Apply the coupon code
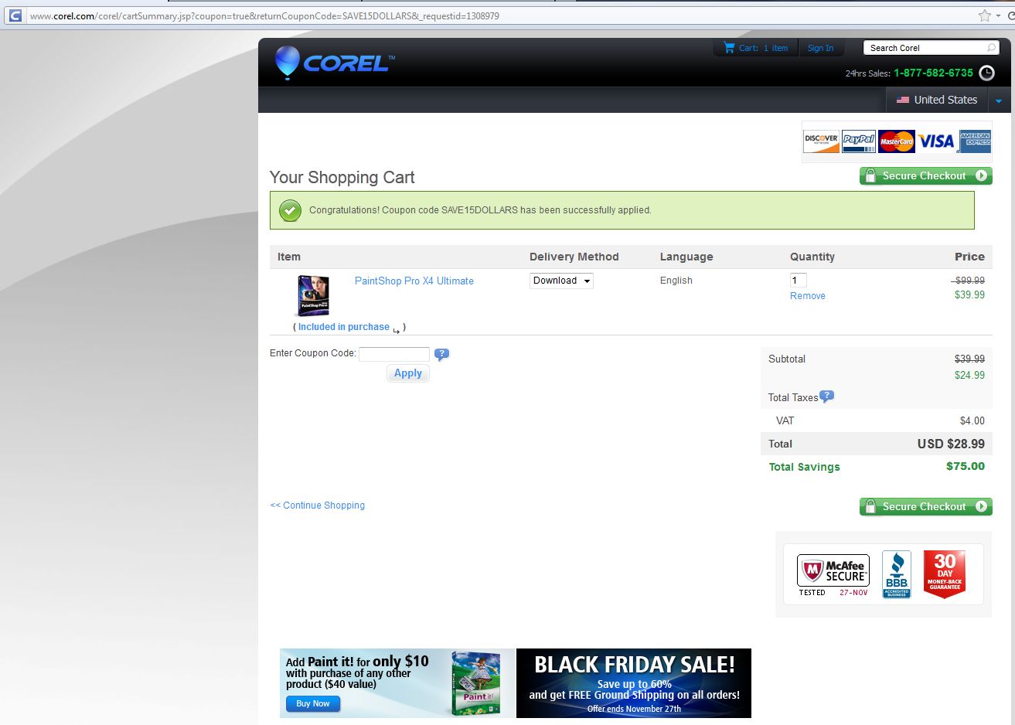 coord(408,373)
